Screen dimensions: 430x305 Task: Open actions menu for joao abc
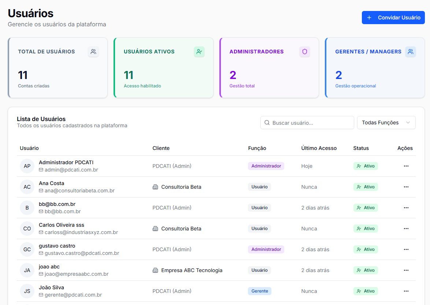click(406, 270)
